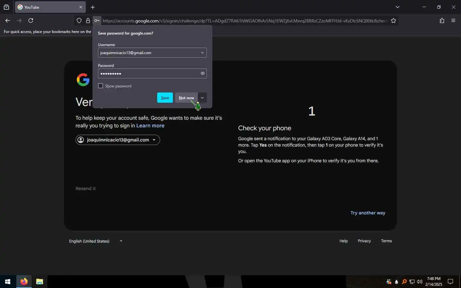Image resolution: width=461 pixels, height=288 pixels.
Task: Click the Check your phone heading
Action: [265, 128]
